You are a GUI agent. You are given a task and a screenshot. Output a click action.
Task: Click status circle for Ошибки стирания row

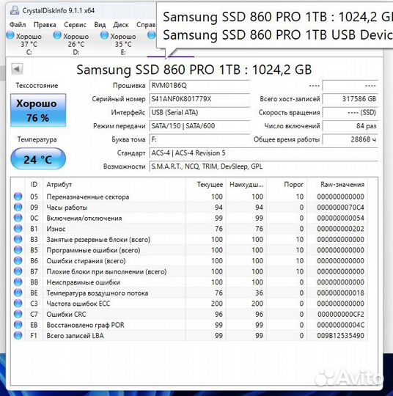point(18,260)
